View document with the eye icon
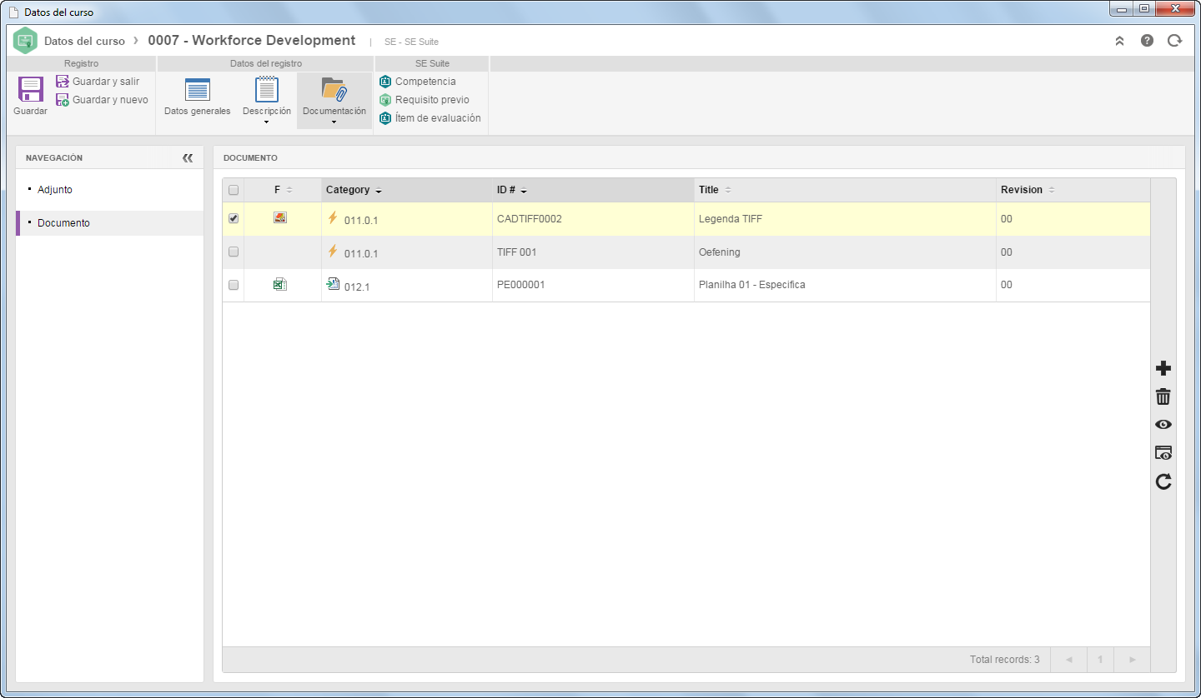The image size is (1201, 698). (x=1163, y=425)
